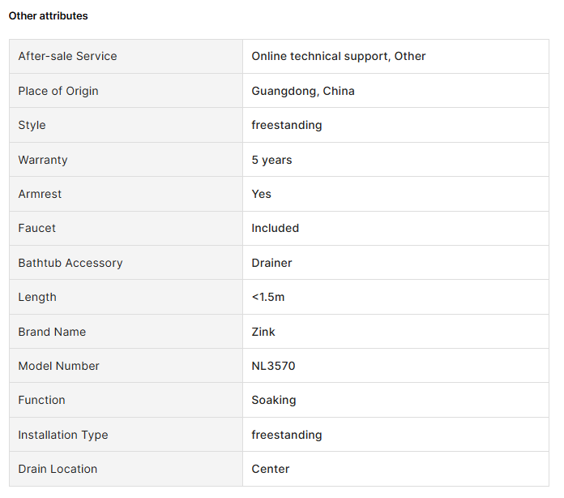
Task: Click the Soaking function value
Action: point(274,400)
